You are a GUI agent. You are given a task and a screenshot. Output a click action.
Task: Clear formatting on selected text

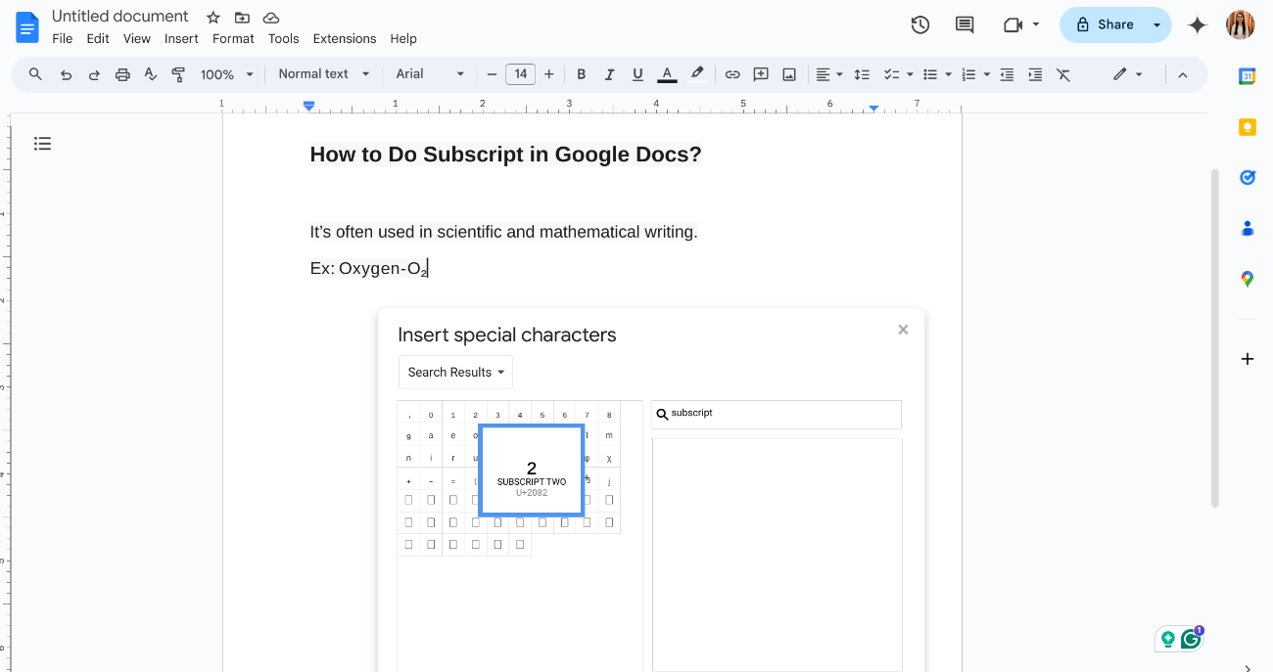tap(1063, 73)
